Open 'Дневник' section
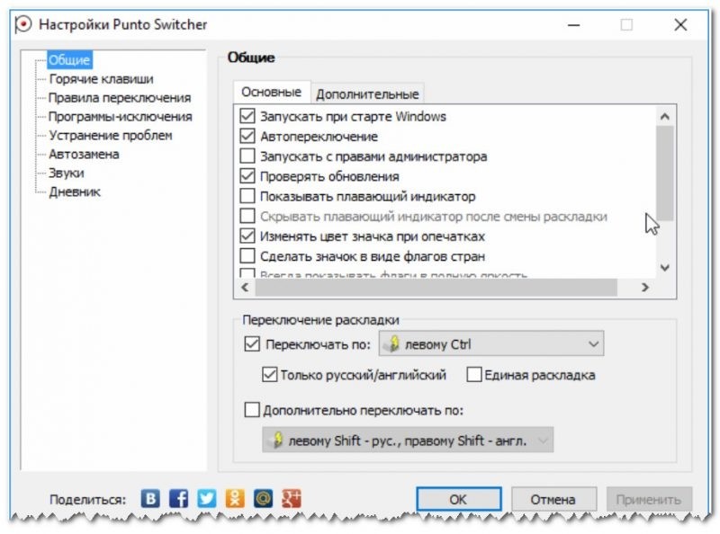The height and width of the screenshot is (534, 720). [75, 191]
